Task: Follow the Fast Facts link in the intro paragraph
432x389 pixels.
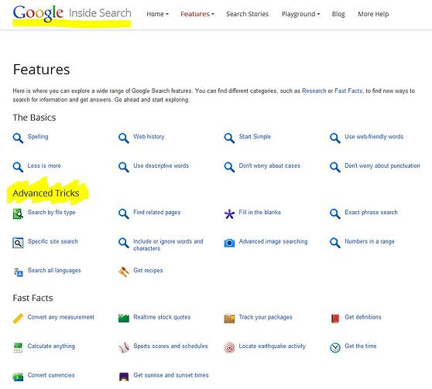Action: point(348,90)
